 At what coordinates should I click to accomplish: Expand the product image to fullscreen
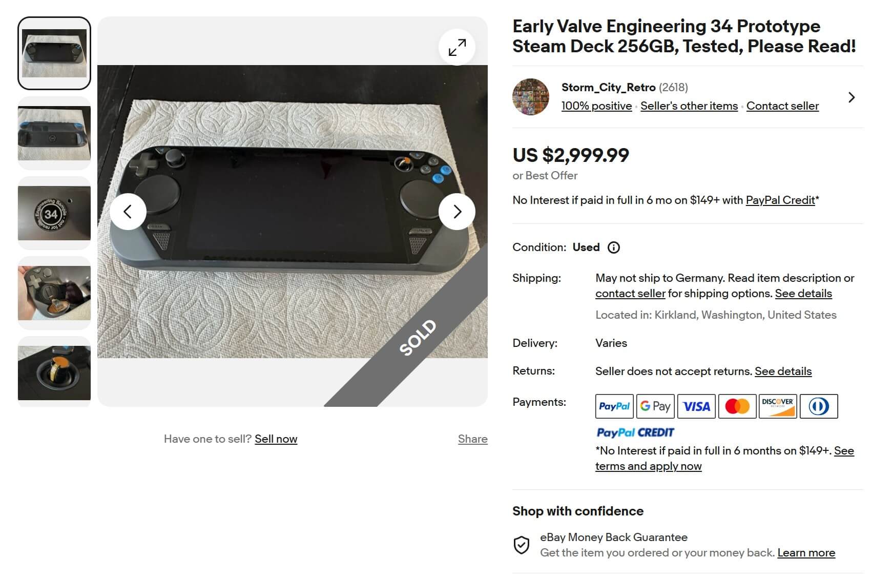[x=456, y=47]
